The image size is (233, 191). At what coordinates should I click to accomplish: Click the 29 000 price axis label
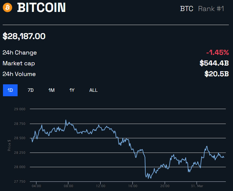(19, 109)
